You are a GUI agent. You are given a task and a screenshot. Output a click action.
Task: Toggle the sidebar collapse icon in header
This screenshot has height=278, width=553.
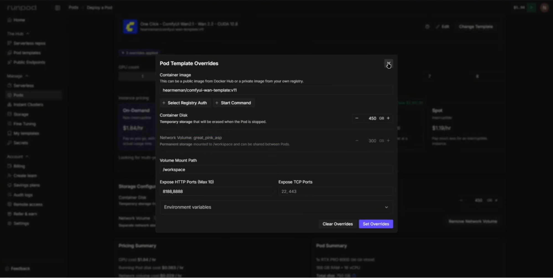click(x=58, y=8)
